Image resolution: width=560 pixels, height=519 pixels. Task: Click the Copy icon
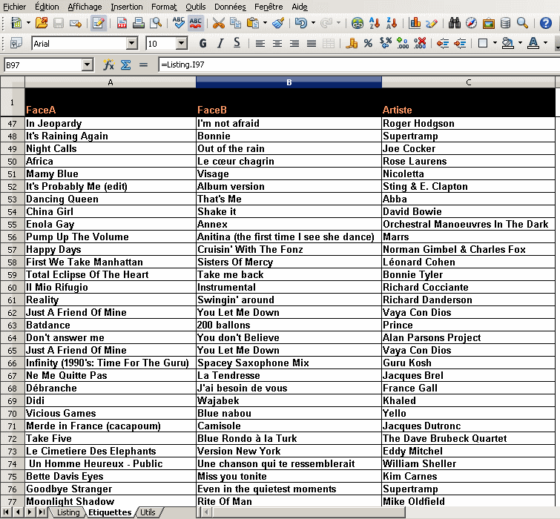(x=235, y=23)
